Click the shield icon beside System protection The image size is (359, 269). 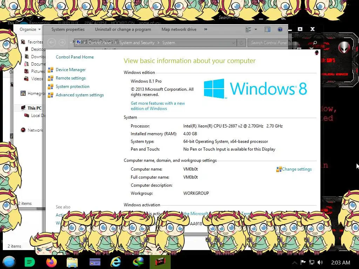pos(50,87)
